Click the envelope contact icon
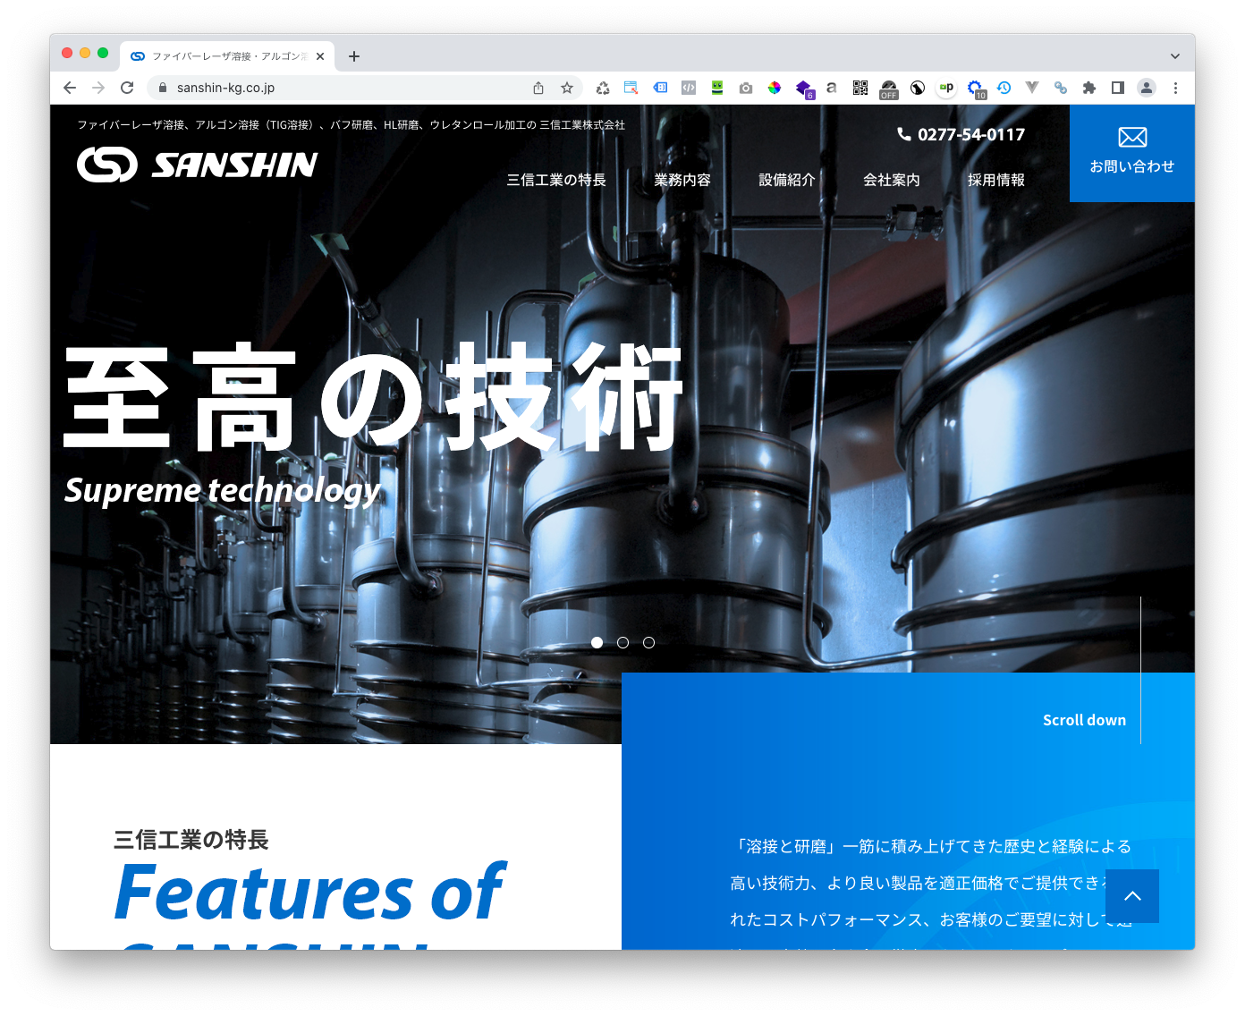 (x=1131, y=138)
